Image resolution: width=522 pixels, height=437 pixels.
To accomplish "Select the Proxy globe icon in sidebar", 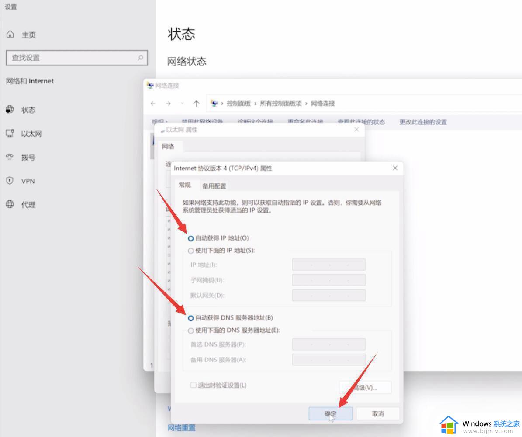I will [x=10, y=204].
